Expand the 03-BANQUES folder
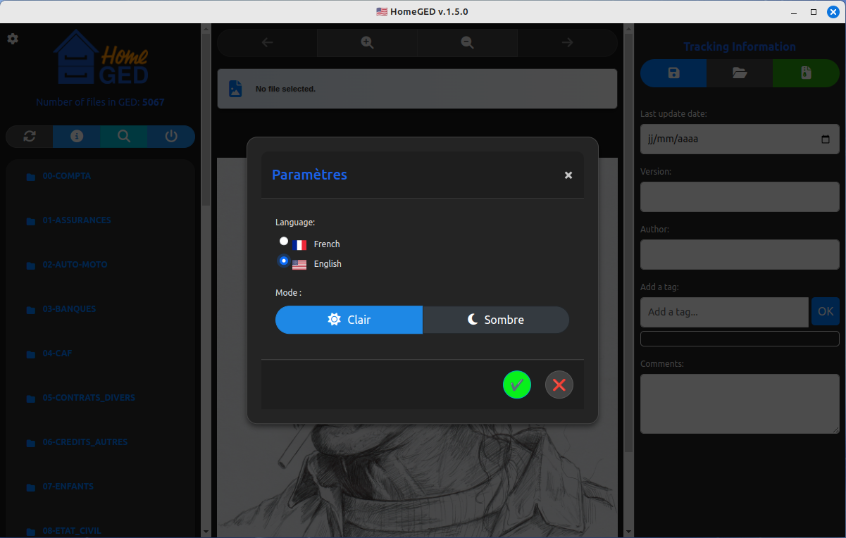This screenshot has height=538, width=846. click(69, 309)
